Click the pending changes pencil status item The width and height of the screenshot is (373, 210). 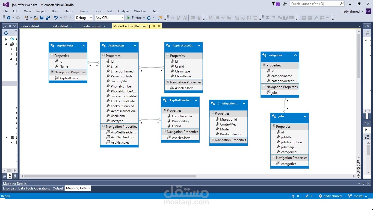point(309,196)
